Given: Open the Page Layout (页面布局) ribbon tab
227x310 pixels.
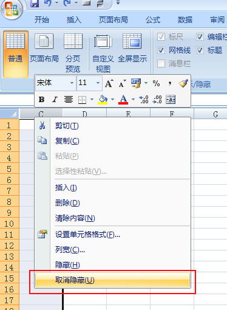Looking at the screenshot, I should point(113,20).
